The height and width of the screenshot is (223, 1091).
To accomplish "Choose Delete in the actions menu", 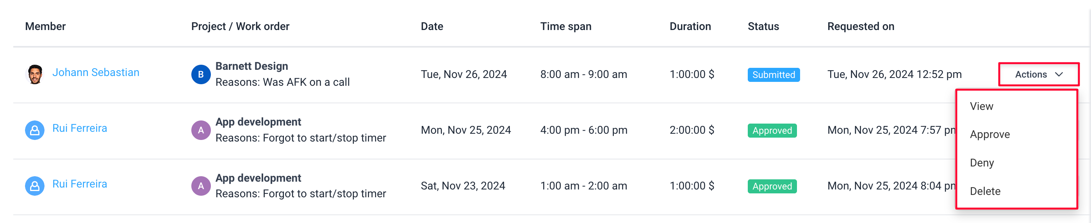I will (985, 191).
